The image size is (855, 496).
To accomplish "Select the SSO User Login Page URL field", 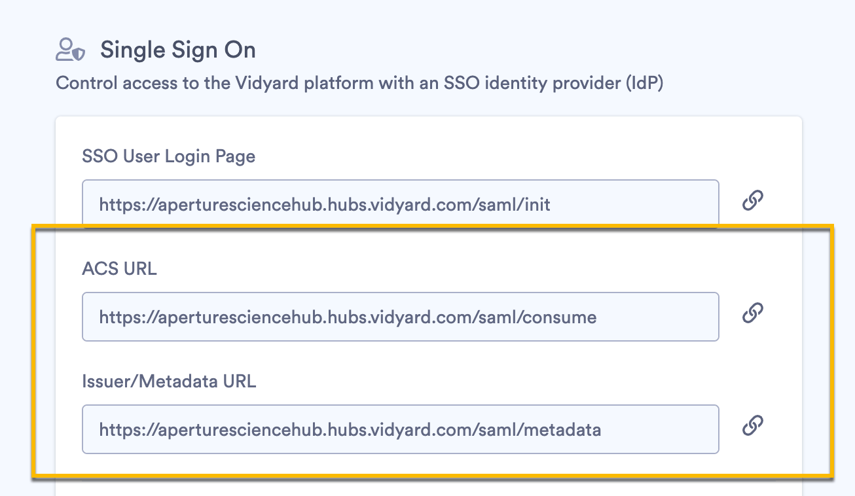I will 399,203.
